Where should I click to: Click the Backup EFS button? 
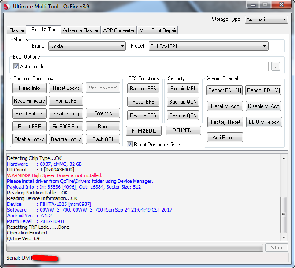coord(143,88)
